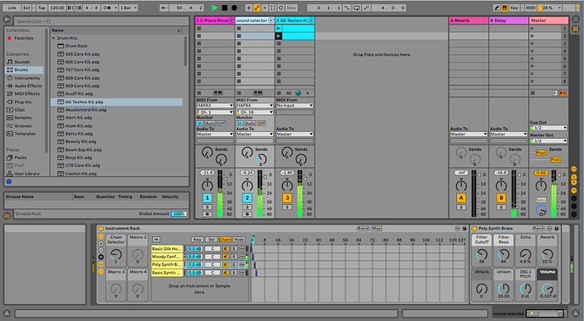The width and height of the screenshot is (584, 321).
Task: Toggle the I/O section show button
Action: 574,169
